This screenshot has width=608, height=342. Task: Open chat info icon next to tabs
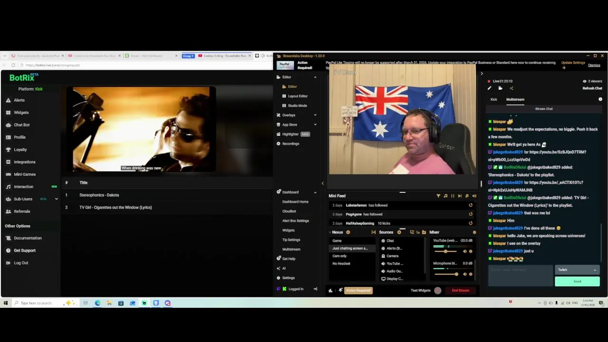coord(600,99)
